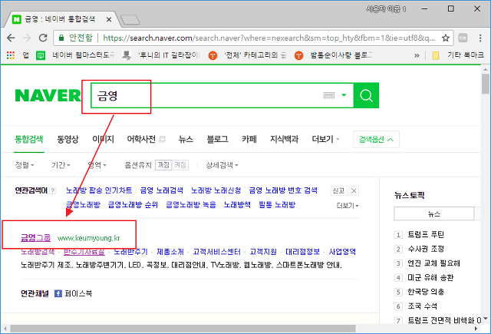Open the 밤톨순이사랑 블로그 bookmark
The width and height of the screenshot is (491, 334).
tap(334, 55)
